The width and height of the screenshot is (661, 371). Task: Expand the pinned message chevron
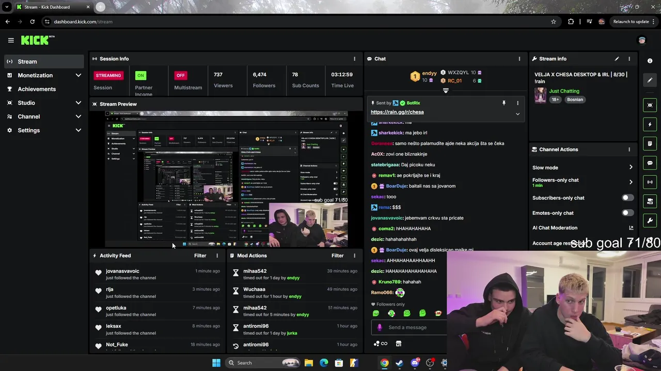[517, 114]
